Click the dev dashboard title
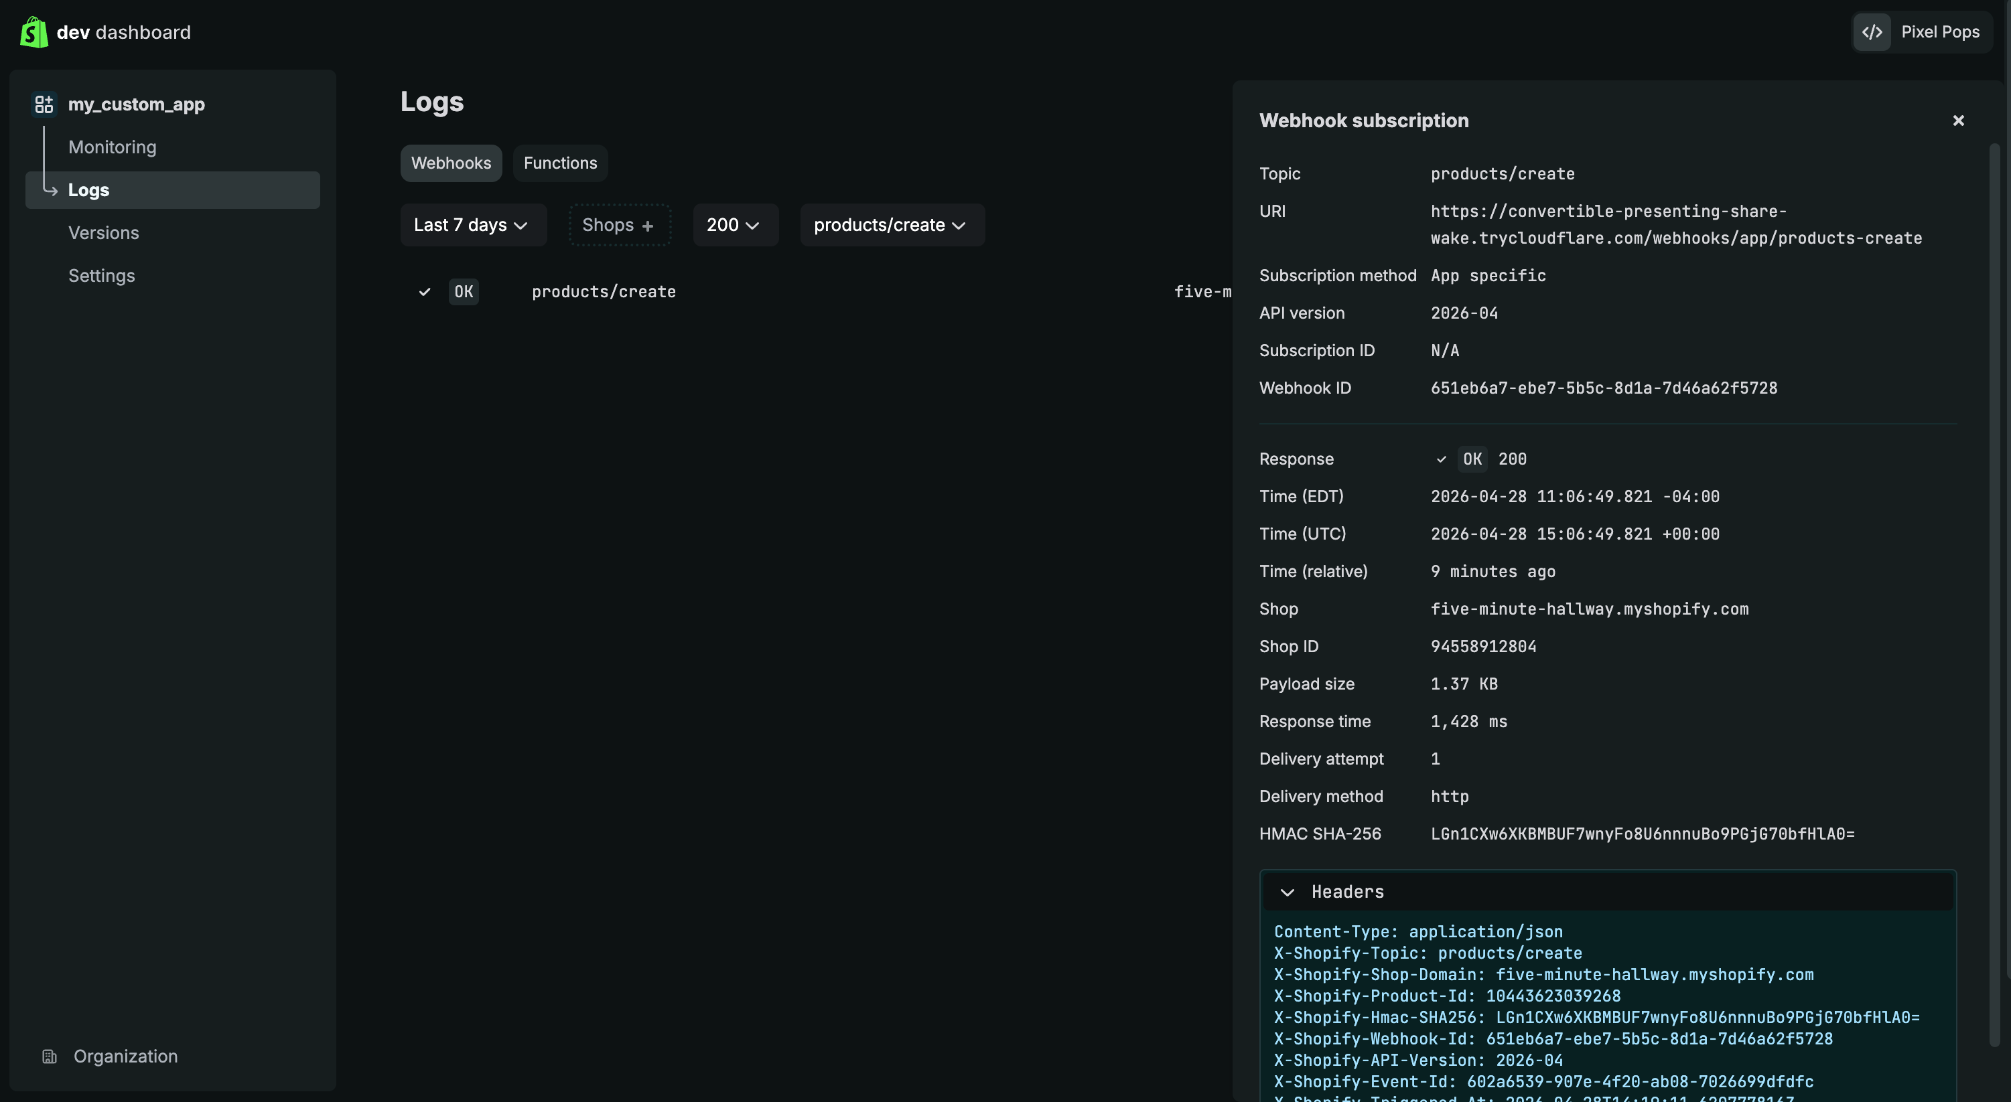Viewport: 2011px width, 1102px height. point(123,32)
